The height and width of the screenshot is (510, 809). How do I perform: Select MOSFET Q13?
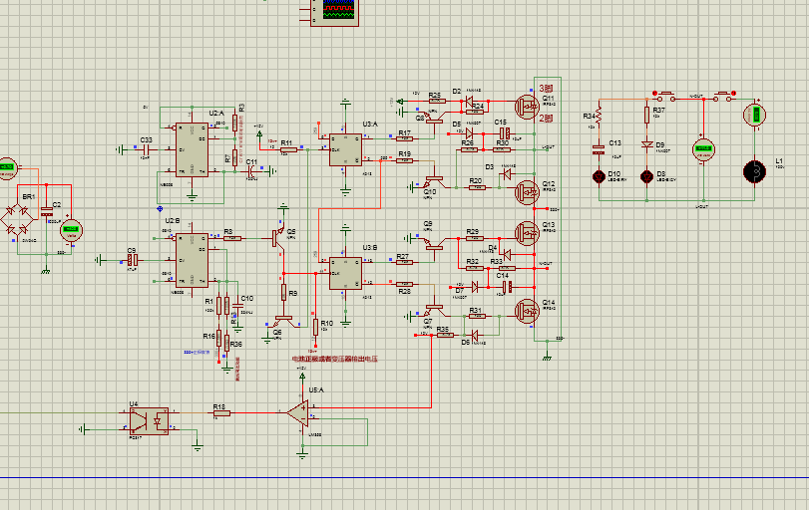click(x=527, y=234)
